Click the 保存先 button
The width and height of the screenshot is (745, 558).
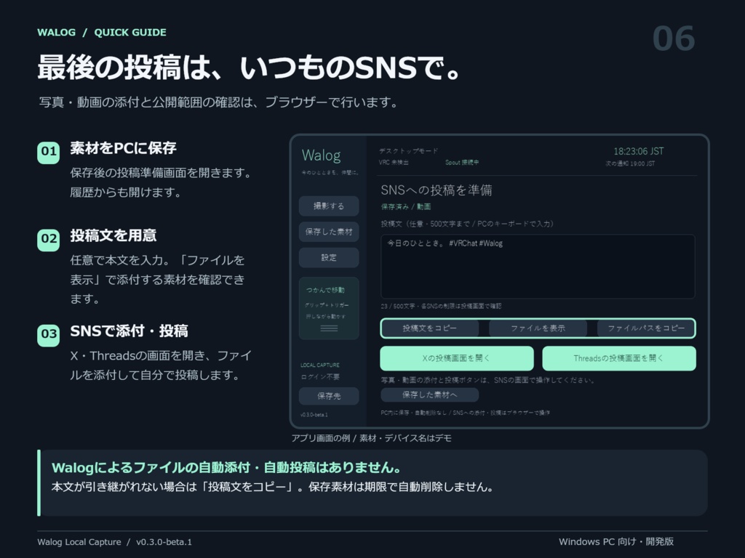click(329, 396)
